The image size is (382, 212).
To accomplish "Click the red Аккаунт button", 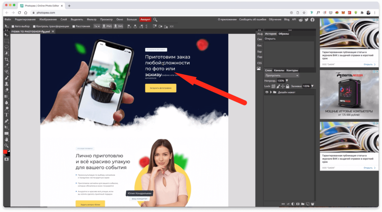I will [x=145, y=19].
